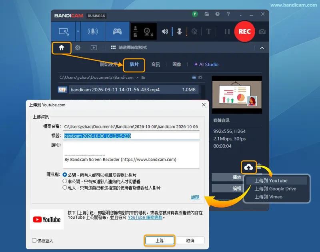Viewport: 320px width, 252px height.
Task: Select 公開 public privacy radio button
Action: (65, 175)
